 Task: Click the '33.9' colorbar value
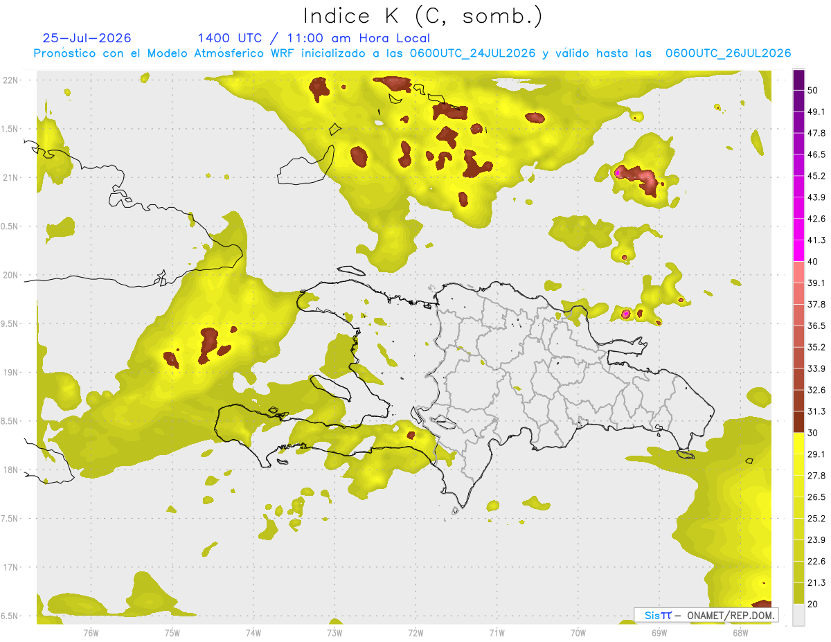(816, 368)
